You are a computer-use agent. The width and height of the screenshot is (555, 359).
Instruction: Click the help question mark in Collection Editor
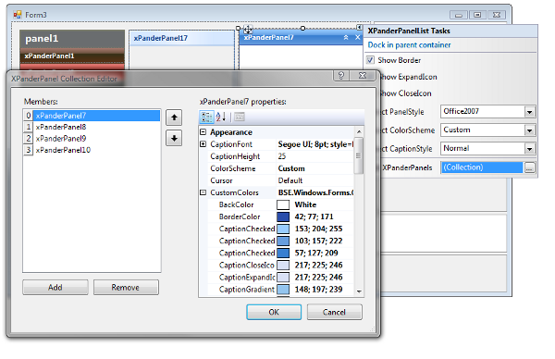(340, 76)
